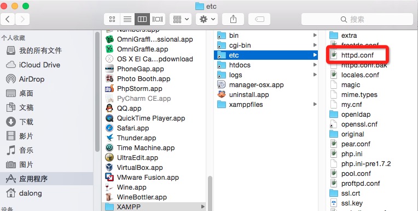The width and height of the screenshot is (418, 211).
Task: Expand the bin folder arrow
Action: pyautogui.click(x=315, y=35)
